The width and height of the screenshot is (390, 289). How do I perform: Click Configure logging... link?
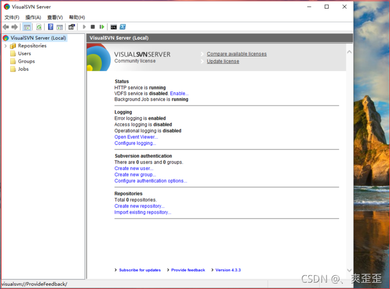[x=135, y=143]
